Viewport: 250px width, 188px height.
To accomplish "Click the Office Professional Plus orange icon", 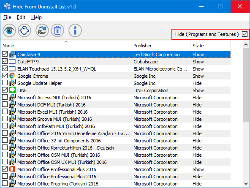I will (x=12, y=169).
